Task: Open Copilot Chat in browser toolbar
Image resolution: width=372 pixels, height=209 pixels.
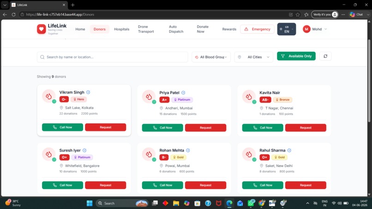Action: coord(356,14)
